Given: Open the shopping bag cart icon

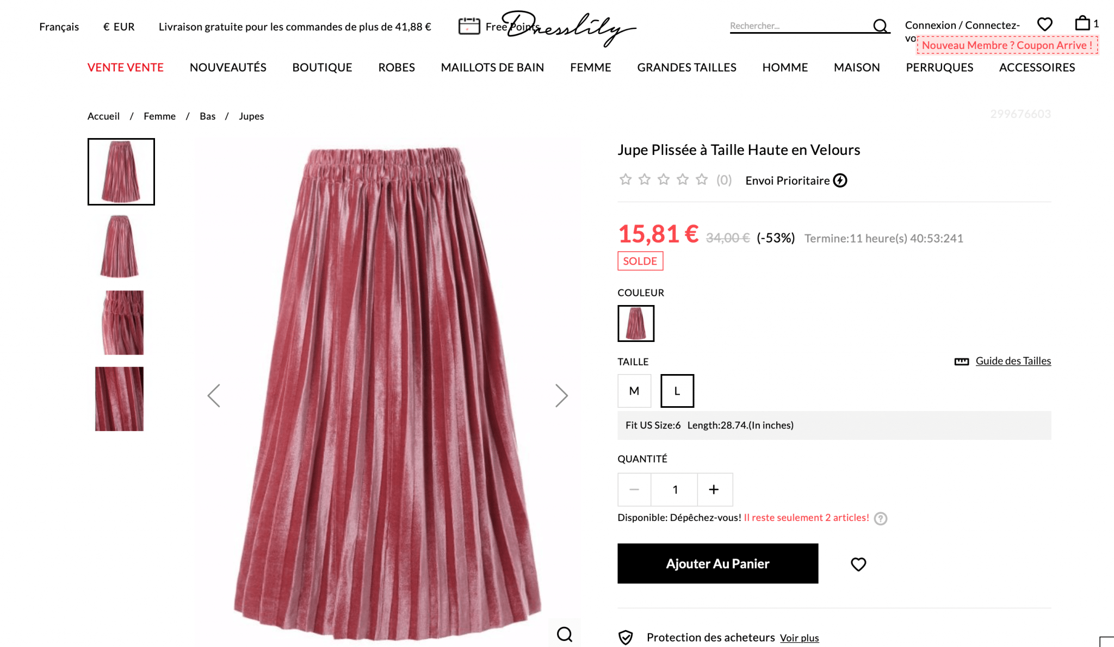Looking at the screenshot, I should pos(1082,23).
